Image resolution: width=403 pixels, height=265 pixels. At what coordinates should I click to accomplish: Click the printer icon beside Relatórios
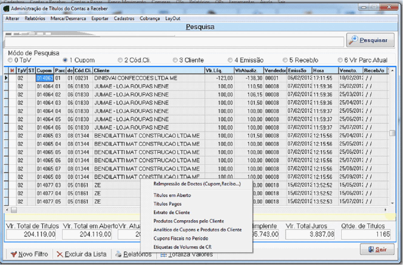coord(118,254)
